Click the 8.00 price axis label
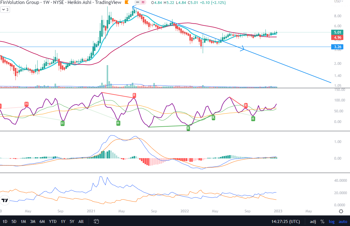 click(x=338, y=16)
